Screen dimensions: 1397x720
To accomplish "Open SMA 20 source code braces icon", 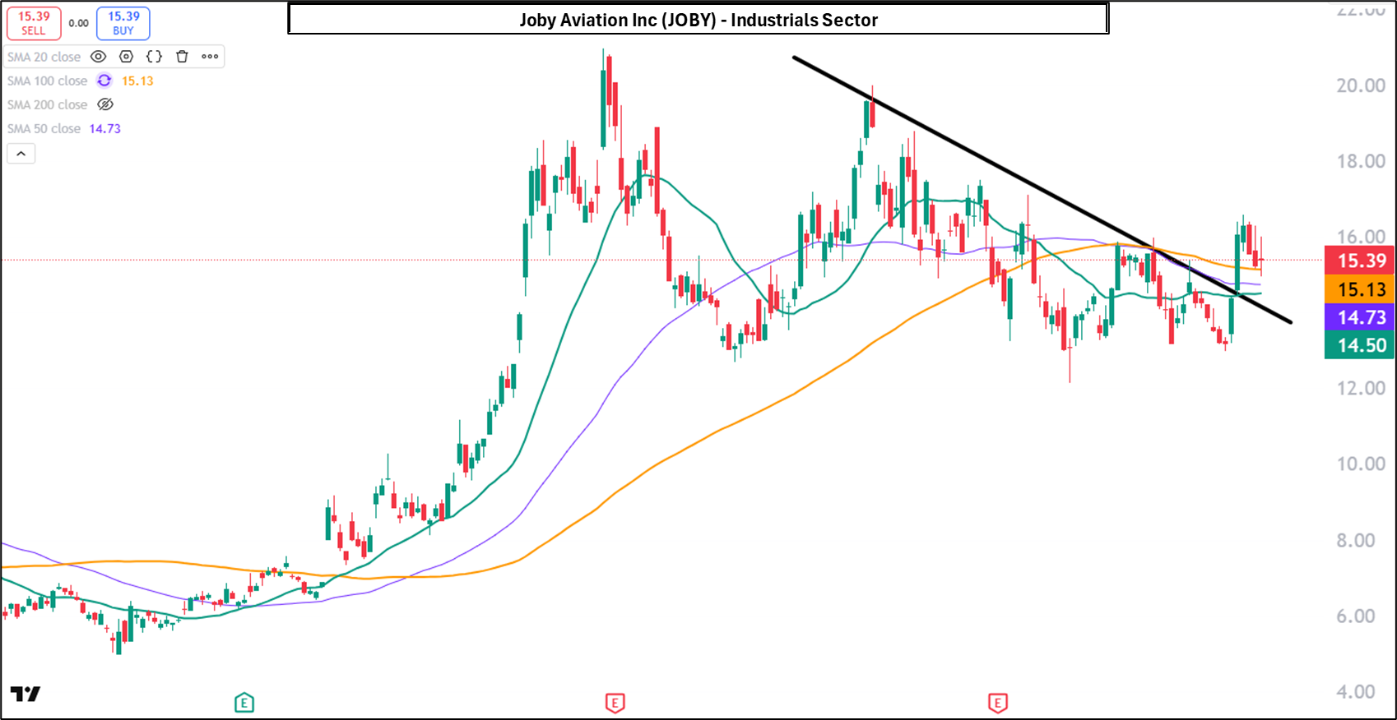I will 154,57.
